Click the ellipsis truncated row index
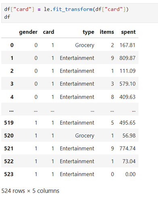The height and width of the screenshot is (197, 158). tap(11, 111)
